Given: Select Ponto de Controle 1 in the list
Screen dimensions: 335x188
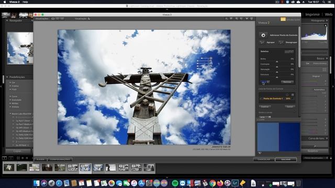Looking at the screenshot, I should point(277,99).
